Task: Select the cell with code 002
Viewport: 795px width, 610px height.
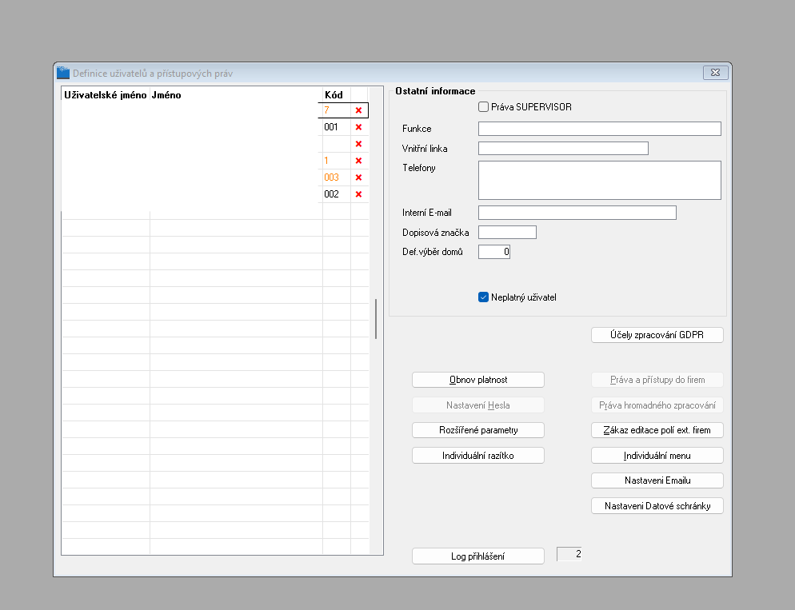Action: (x=337, y=194)
